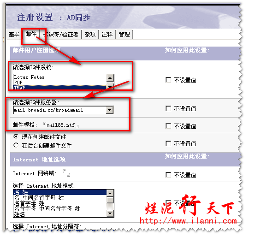Click the mail85.ntf mail template field
Image resolution: width=255 pixels, height=237 pixels.
click(61, 125)
